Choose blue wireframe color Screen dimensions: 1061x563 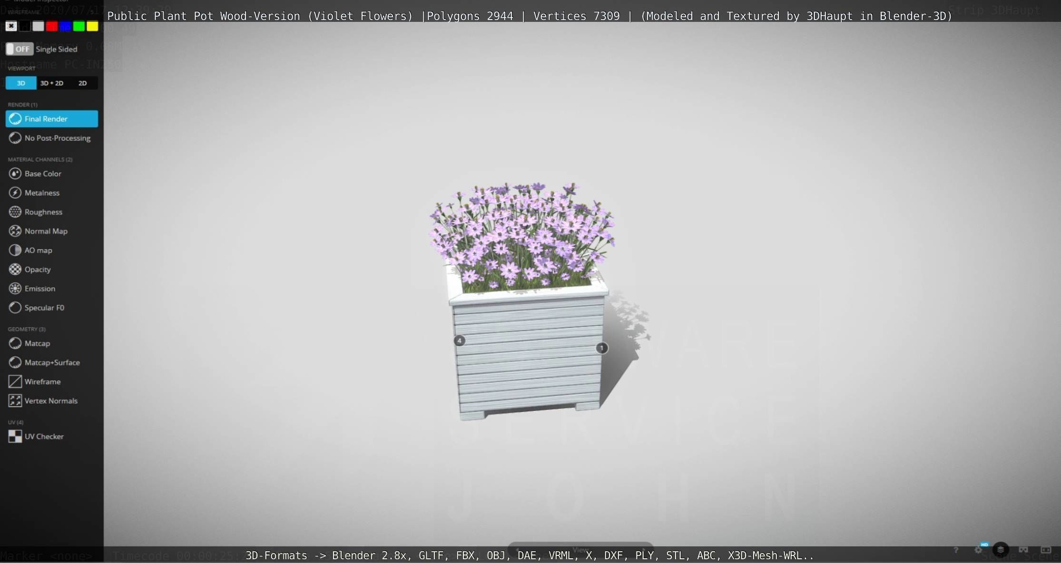tap(65, 26)
